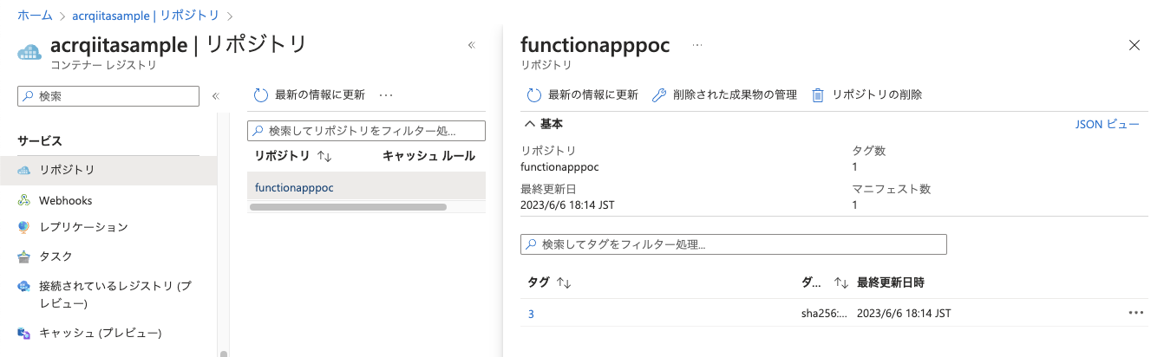Viewport: 1164px width, 357px height.
Task: Click the 最終更新日時 column header
Action: pyautogui.click(x=891, y=282)
